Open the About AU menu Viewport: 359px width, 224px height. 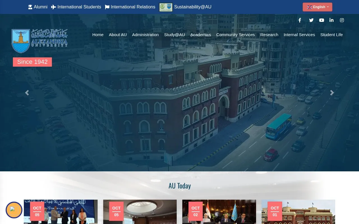pos(118,35)
